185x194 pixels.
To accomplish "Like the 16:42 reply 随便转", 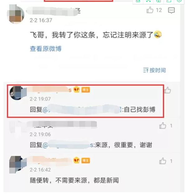I will [163, 161].
